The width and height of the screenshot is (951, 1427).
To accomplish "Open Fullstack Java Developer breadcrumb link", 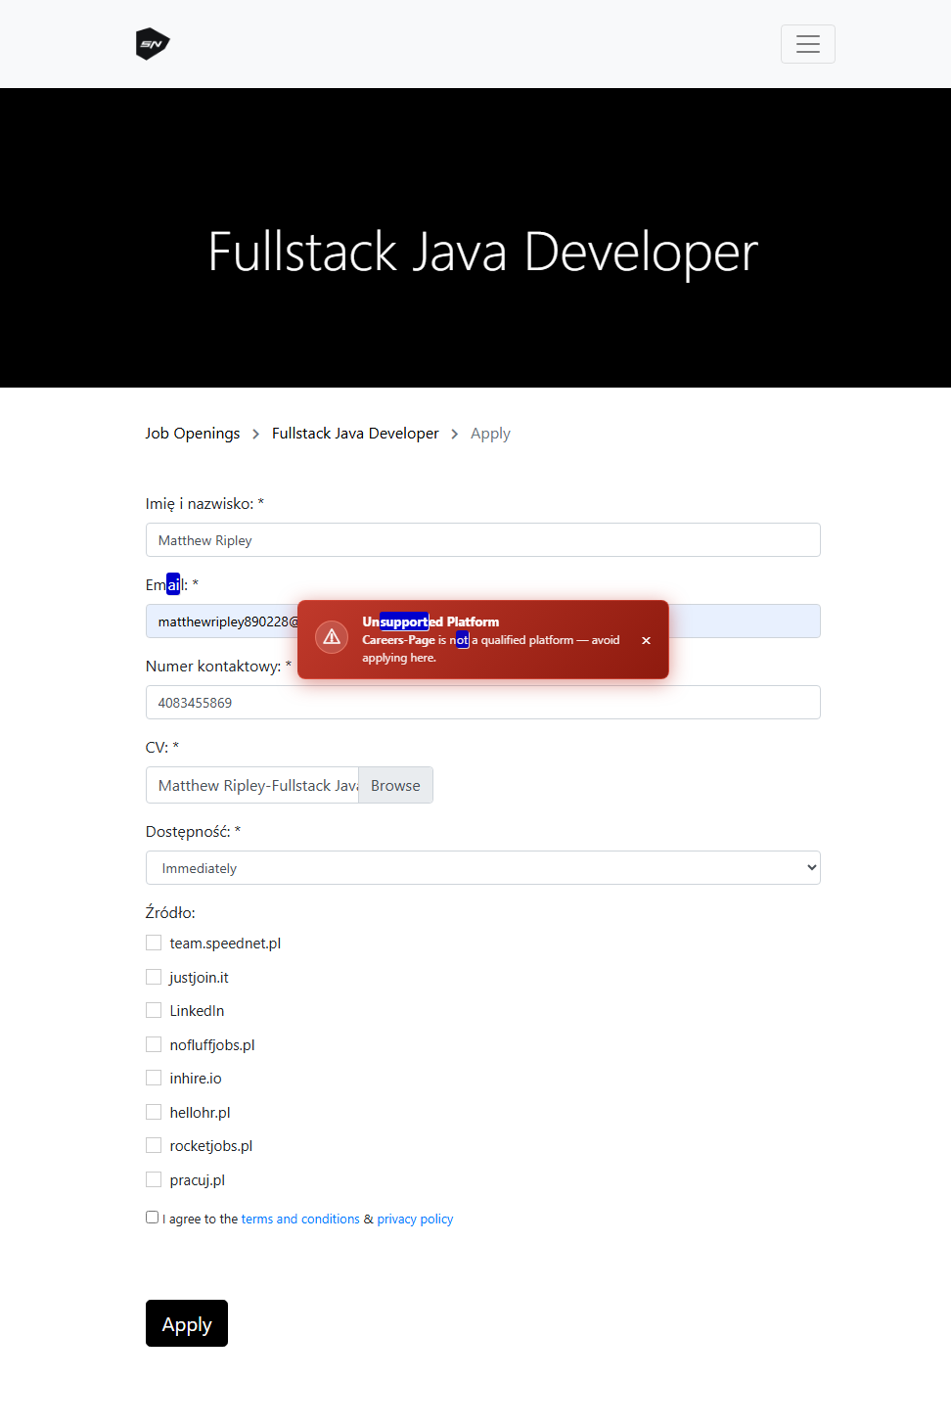I will (x=355, y=434).
